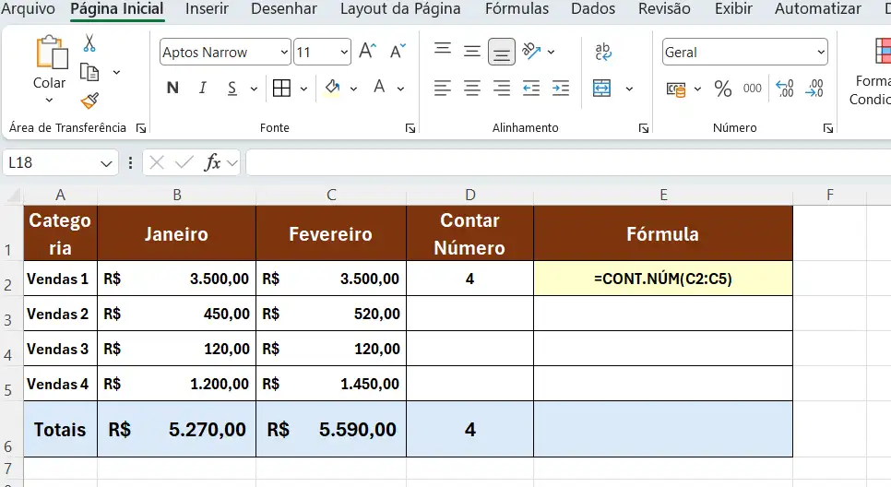Click the Name Box showing L18
891x487 pixels.
(x=60, y=163)
